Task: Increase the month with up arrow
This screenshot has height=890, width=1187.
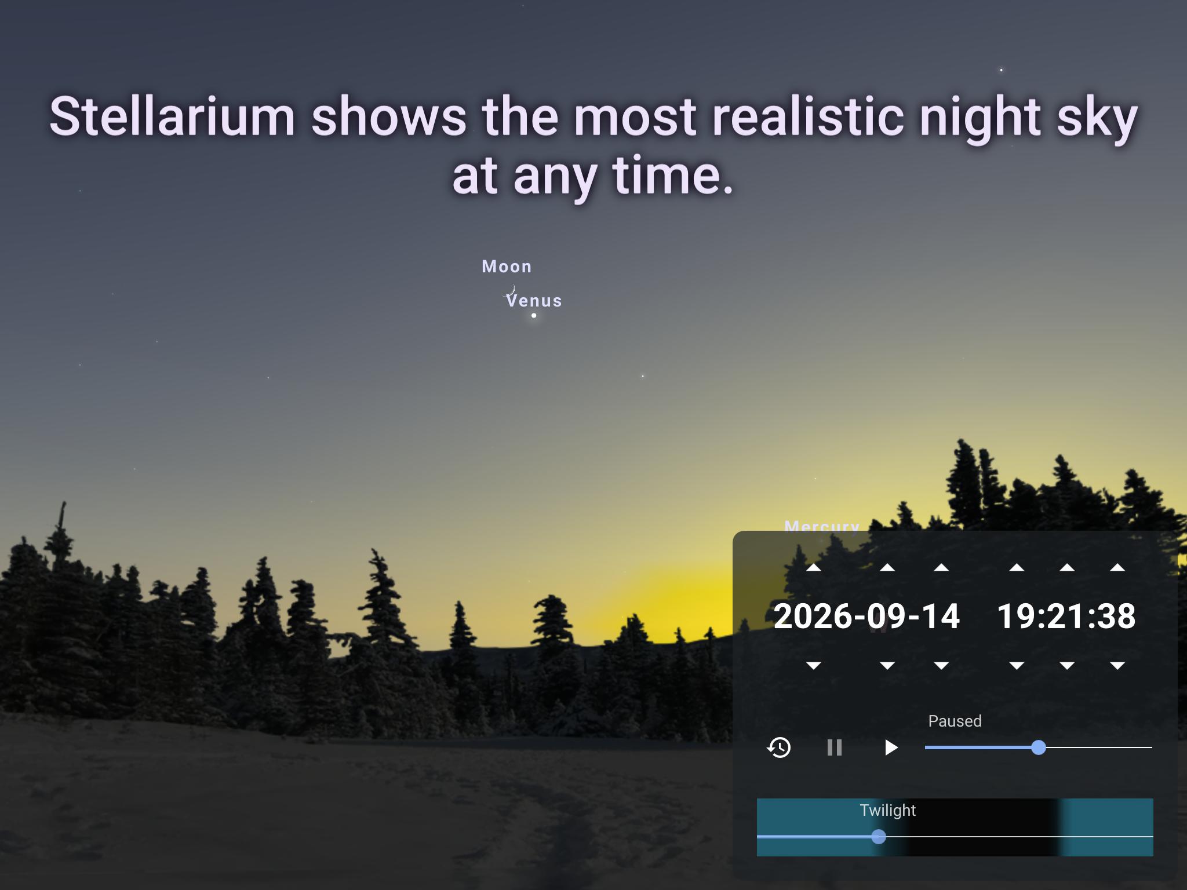Action: click(x=887, y=568)
